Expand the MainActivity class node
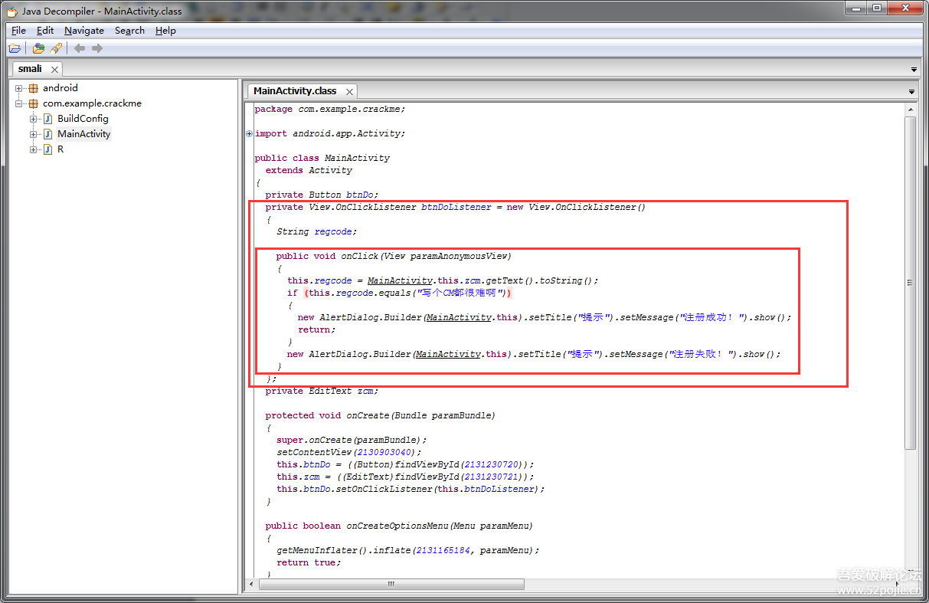The width and height of the screenshot is (929, 603). point(34,134)
